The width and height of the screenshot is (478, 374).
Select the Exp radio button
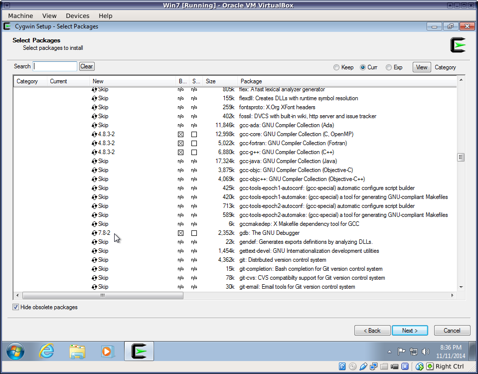click(x=389, y=67)
